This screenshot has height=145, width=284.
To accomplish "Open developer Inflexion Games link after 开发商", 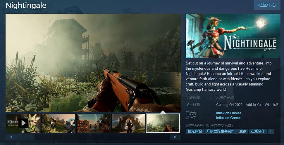I will [x=229, y=113].
